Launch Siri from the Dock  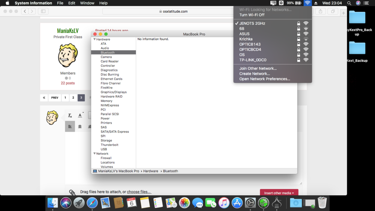[66, 203]
